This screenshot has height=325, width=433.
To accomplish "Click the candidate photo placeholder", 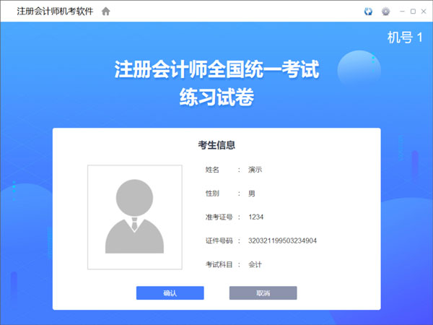I will tap(135, 217).
